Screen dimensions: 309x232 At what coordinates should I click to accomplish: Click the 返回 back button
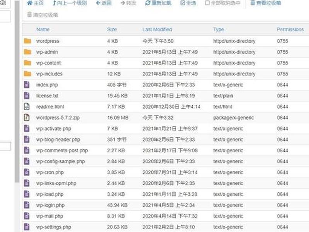[104, 3]
